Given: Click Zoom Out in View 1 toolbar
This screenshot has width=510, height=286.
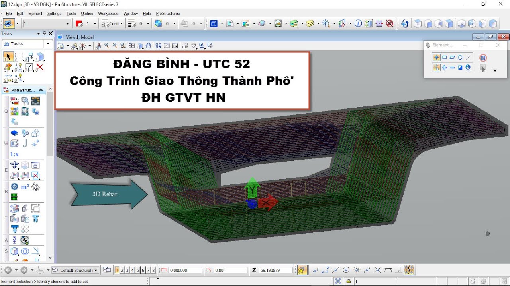Looking at the screenshot, I should (115, 46).
